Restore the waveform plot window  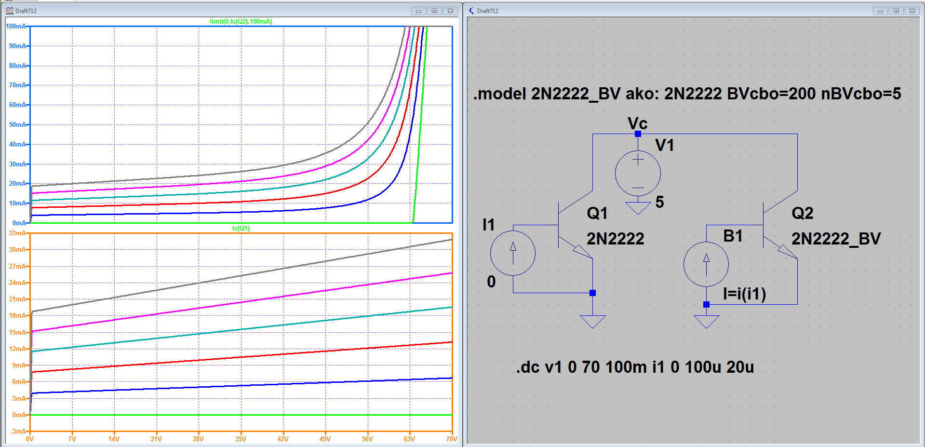(434, 11)
